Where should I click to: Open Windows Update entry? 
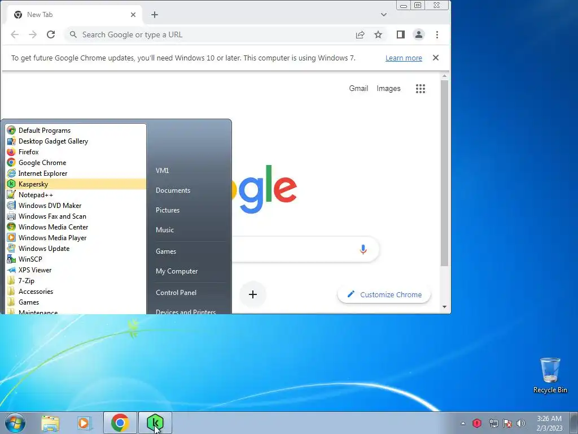[76, 248]
